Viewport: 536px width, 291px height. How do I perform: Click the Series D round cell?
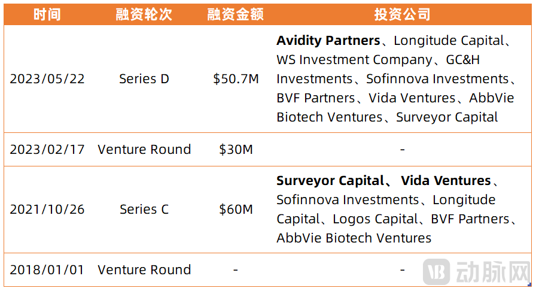(144, 79)
